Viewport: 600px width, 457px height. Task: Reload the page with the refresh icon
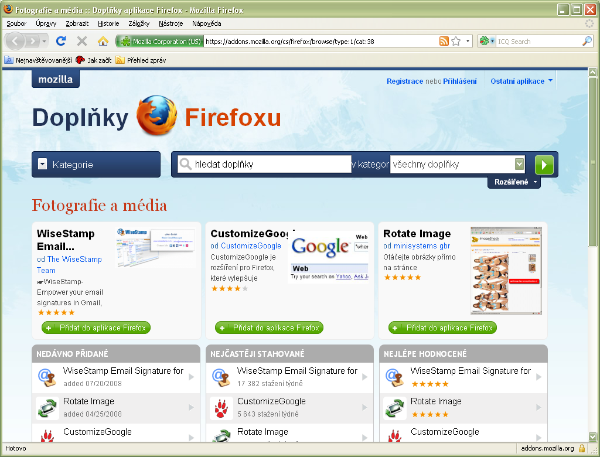click(61, 41)
